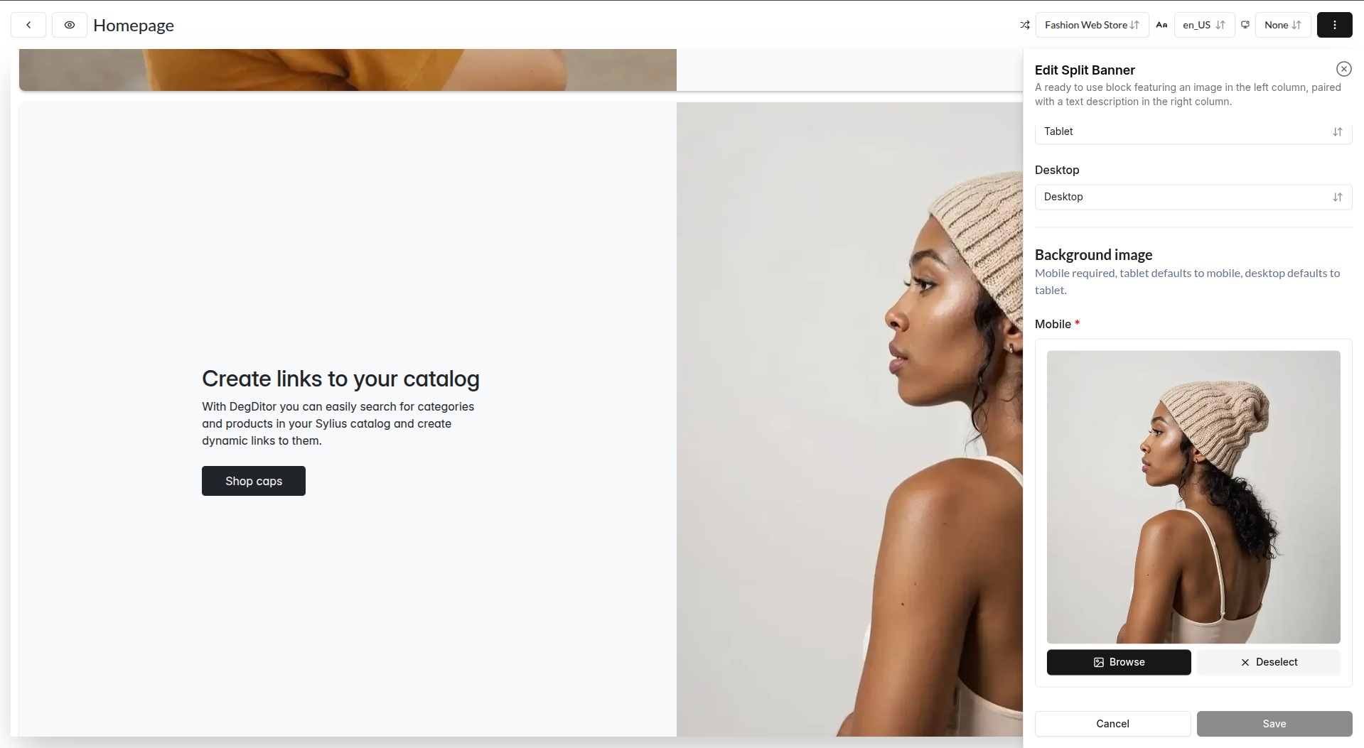Image resolution: width=1364 pixels, height=748 pixels.
Task: Click the Homepage page title
Action: 134,26
